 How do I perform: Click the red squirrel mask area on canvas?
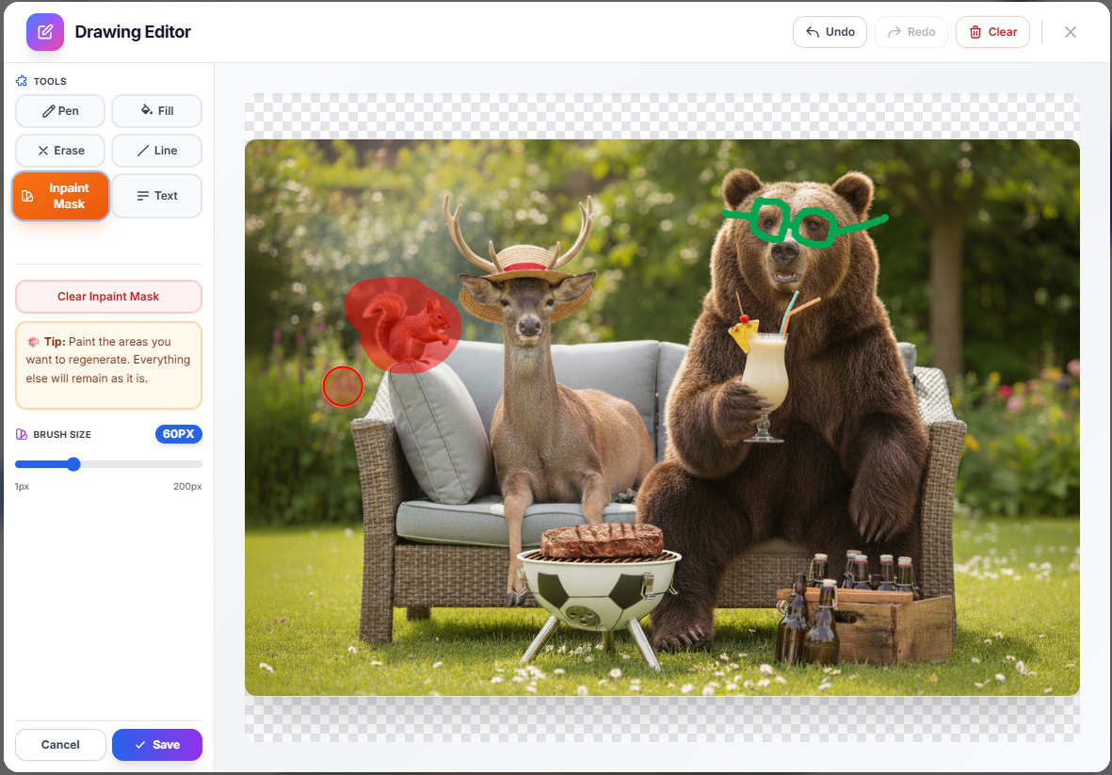[403, 325]
